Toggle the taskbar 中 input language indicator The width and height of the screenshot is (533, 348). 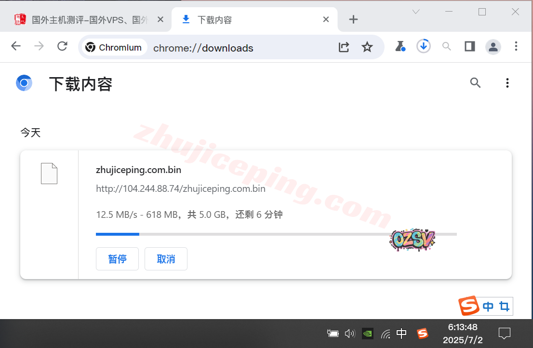(x=401, y=333)
